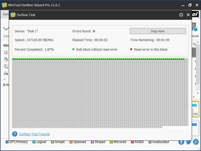Open the Twitter icon in main window
201x151 pixels.
coord(188,142)
